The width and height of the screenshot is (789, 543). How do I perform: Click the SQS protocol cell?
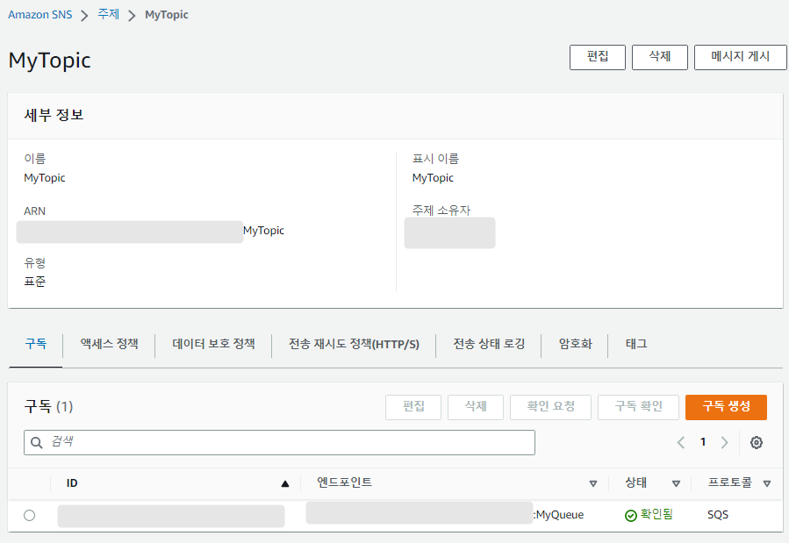click(x=718, y=515)
